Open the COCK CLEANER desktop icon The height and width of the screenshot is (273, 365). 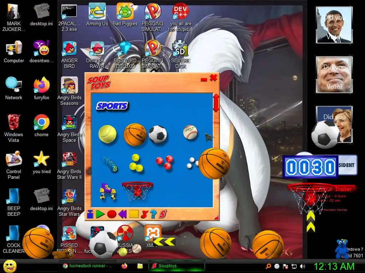coord(14,239)
